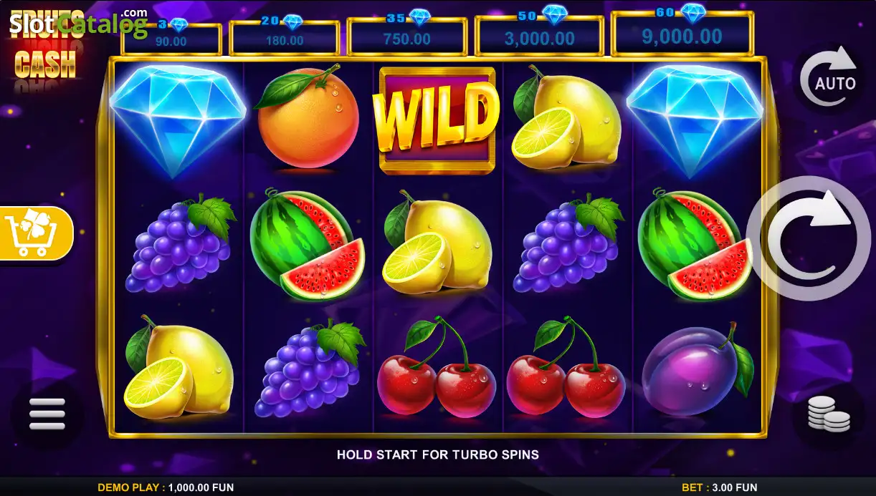Viewport: 876px width, 496px height.
Task: Click the Fruits Cash game logo
Action: click(44, 54)
